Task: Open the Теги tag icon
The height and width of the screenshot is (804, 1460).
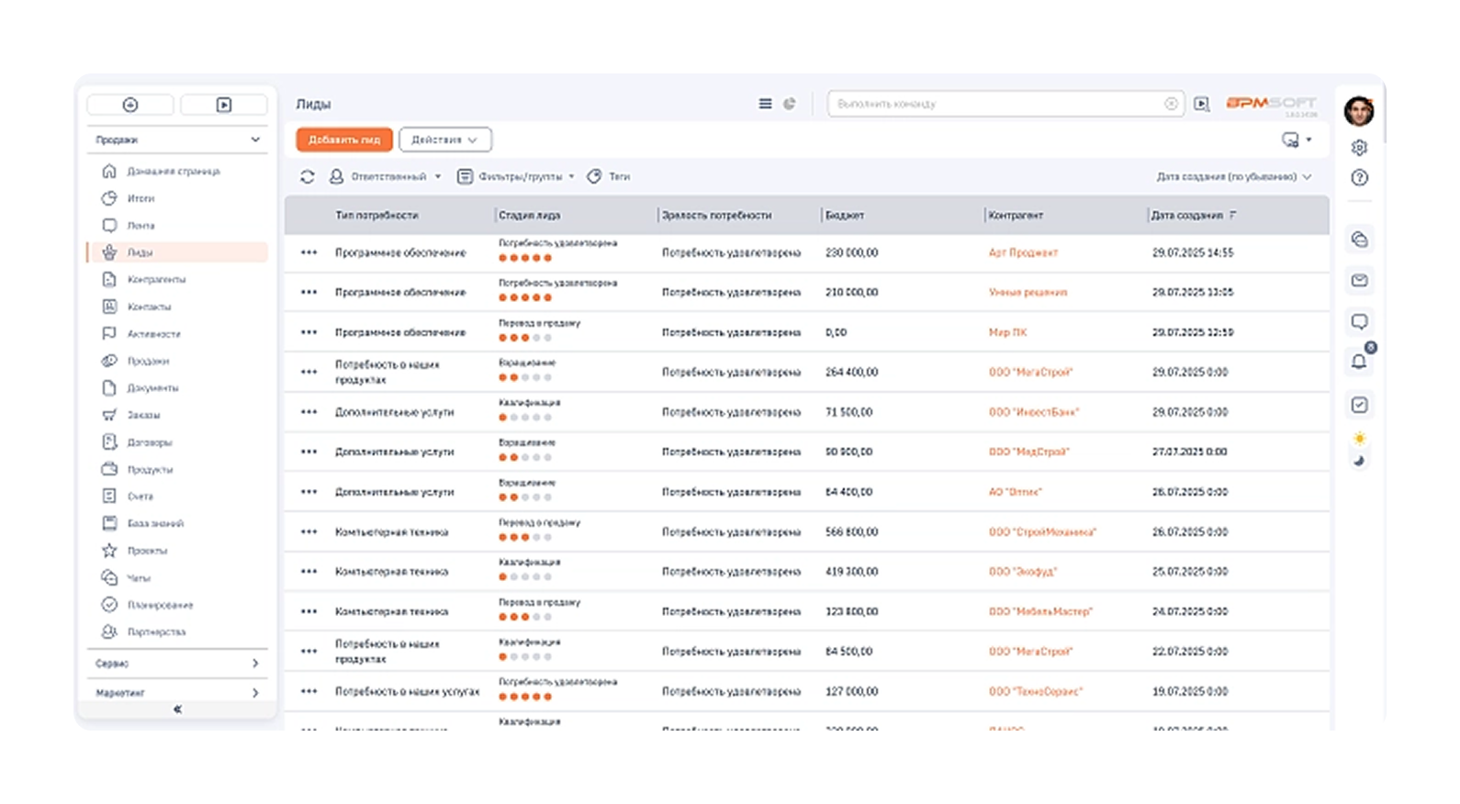Action: 594,176
